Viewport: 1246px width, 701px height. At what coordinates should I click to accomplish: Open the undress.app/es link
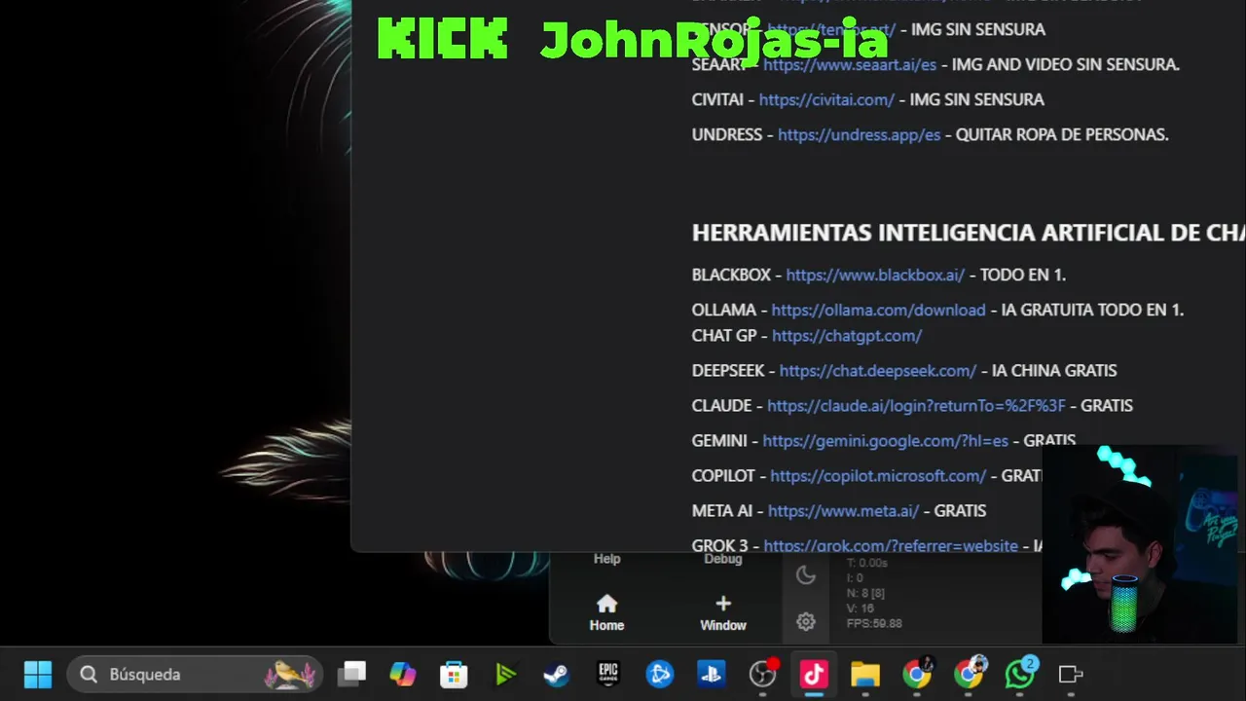point(860,134)
